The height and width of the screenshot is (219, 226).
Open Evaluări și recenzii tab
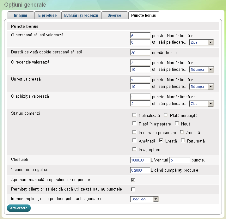81,15
